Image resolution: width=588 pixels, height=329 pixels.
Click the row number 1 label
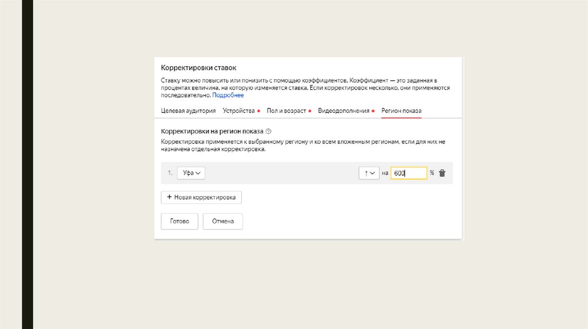pyautogui.click(x=170, y=173)
